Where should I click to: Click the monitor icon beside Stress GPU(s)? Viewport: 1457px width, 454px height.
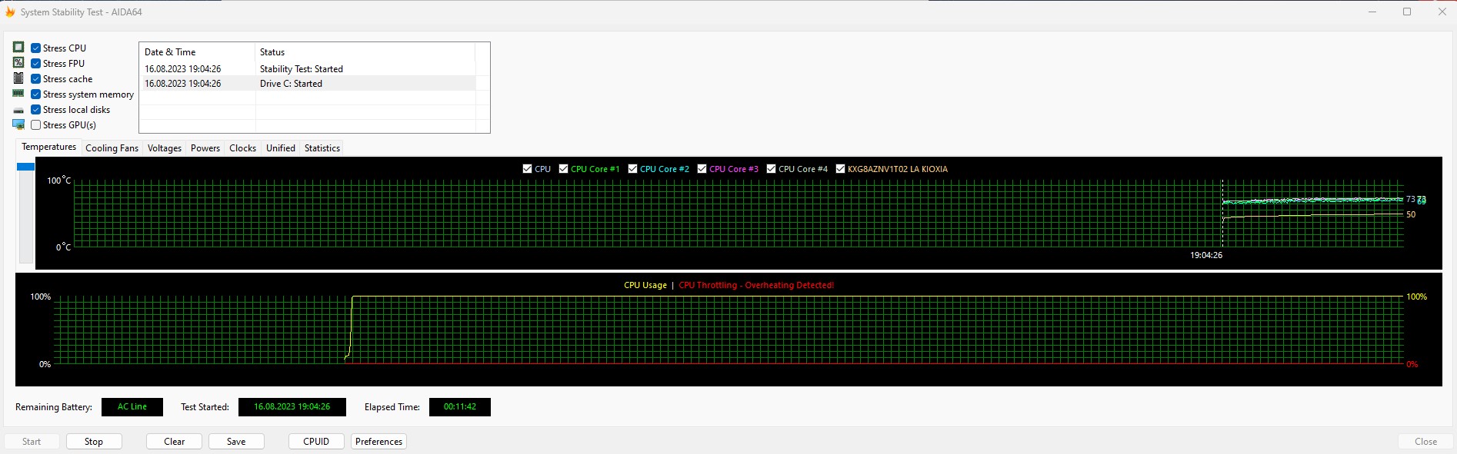pos(18,124)
